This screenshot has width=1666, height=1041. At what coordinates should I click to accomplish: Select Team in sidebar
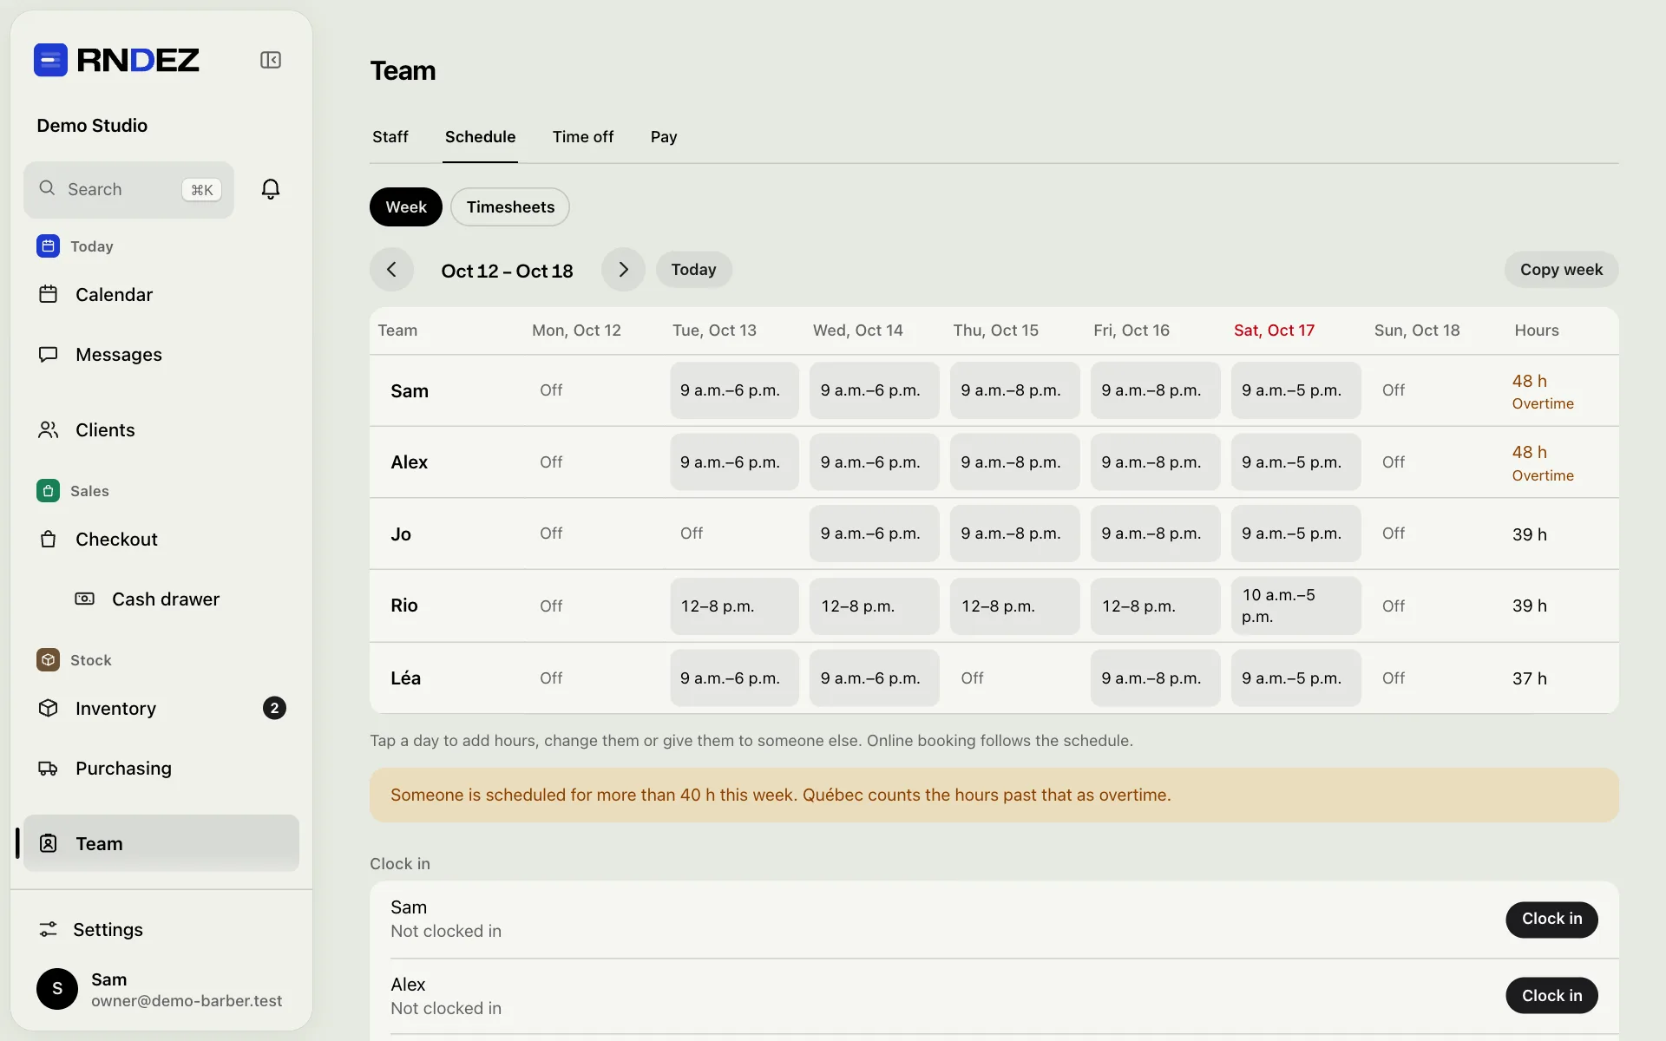(x=161, y=843)
